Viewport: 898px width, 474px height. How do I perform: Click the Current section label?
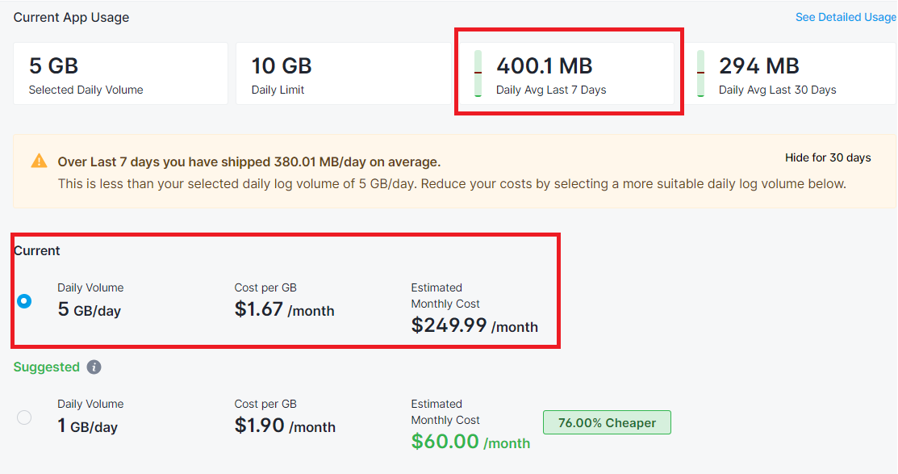coord(36,250)
